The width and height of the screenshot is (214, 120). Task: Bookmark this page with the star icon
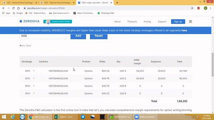tap(192, 8)
